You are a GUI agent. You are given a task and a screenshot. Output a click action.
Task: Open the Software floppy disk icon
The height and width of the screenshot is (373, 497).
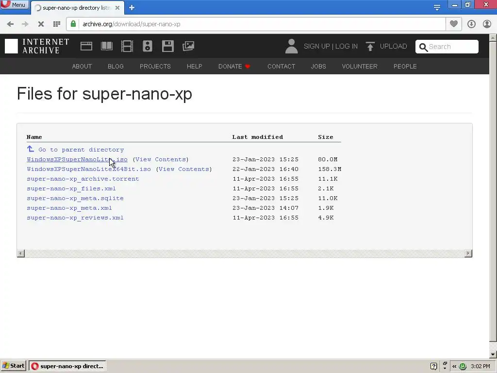pyautogui.click(x=167, y=46)
